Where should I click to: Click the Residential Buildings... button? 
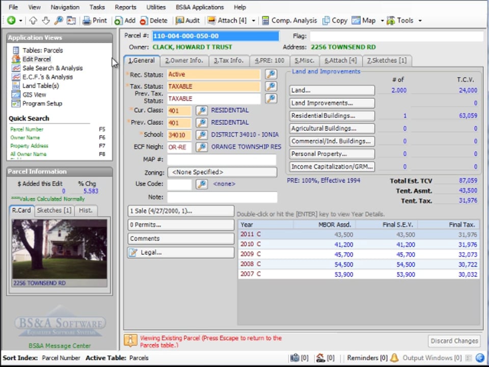pos(332,116)
